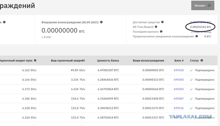
Task: Open block link 699302
Action: [179, 89]
